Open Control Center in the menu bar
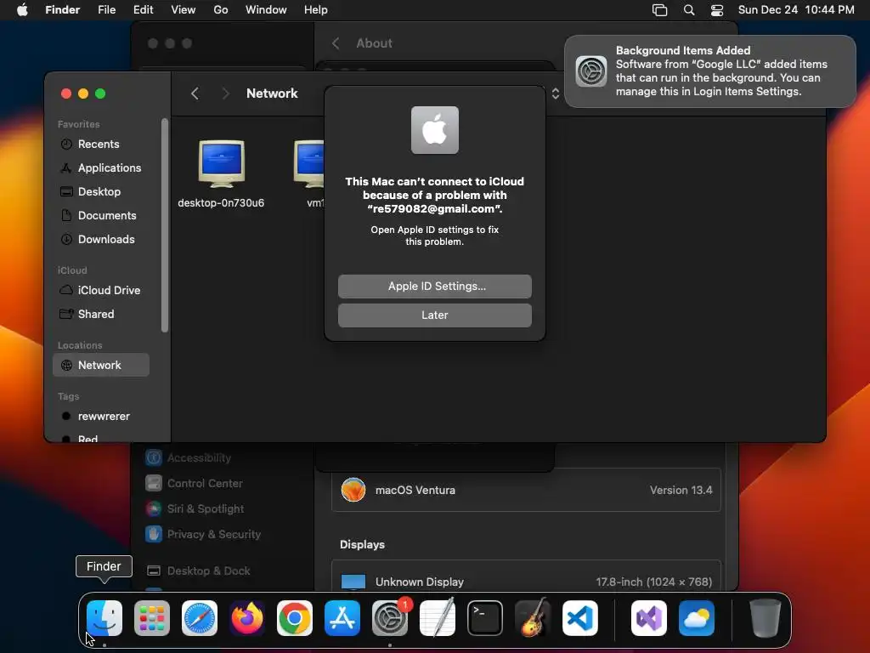The image size is (870, 653). click(717, 10)
